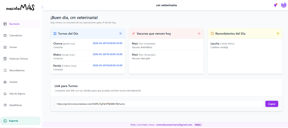Screen dimensions: 288x128
Task: Copy the appointment link with Copiar
Action: tap(272, 104)
